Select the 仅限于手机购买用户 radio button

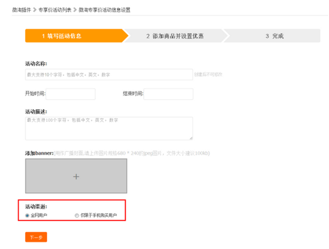tap(77, 216)
